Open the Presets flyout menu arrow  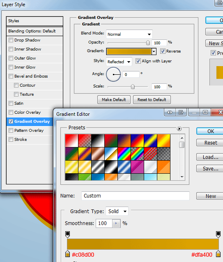tap(179, 129)
